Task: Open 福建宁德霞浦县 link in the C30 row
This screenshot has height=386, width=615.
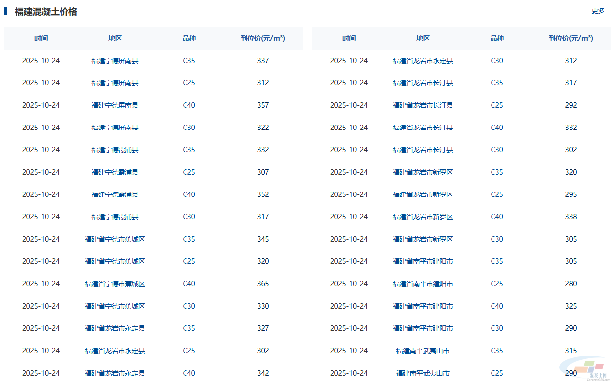Action: click(115, 217)
